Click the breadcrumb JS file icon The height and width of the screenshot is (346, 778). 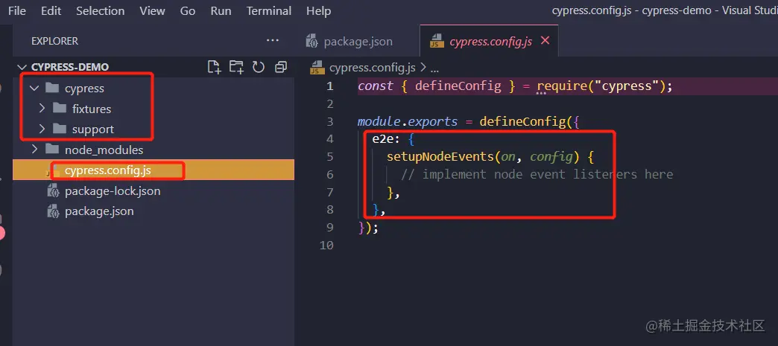(317, 68)
